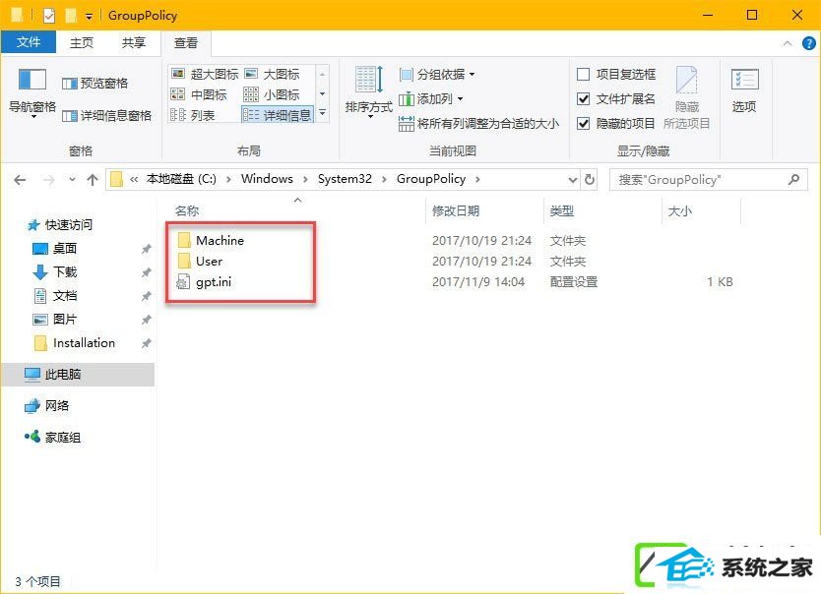This screenshot has height=594, width=821.
Task: Select Large icons (大图标) layout
Action: [x=273, y=74]
